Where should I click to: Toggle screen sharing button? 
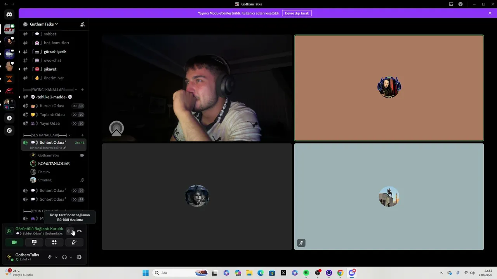34,242
